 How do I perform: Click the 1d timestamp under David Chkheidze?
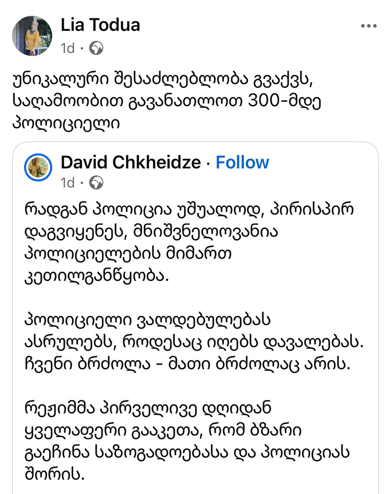[68, 183]
